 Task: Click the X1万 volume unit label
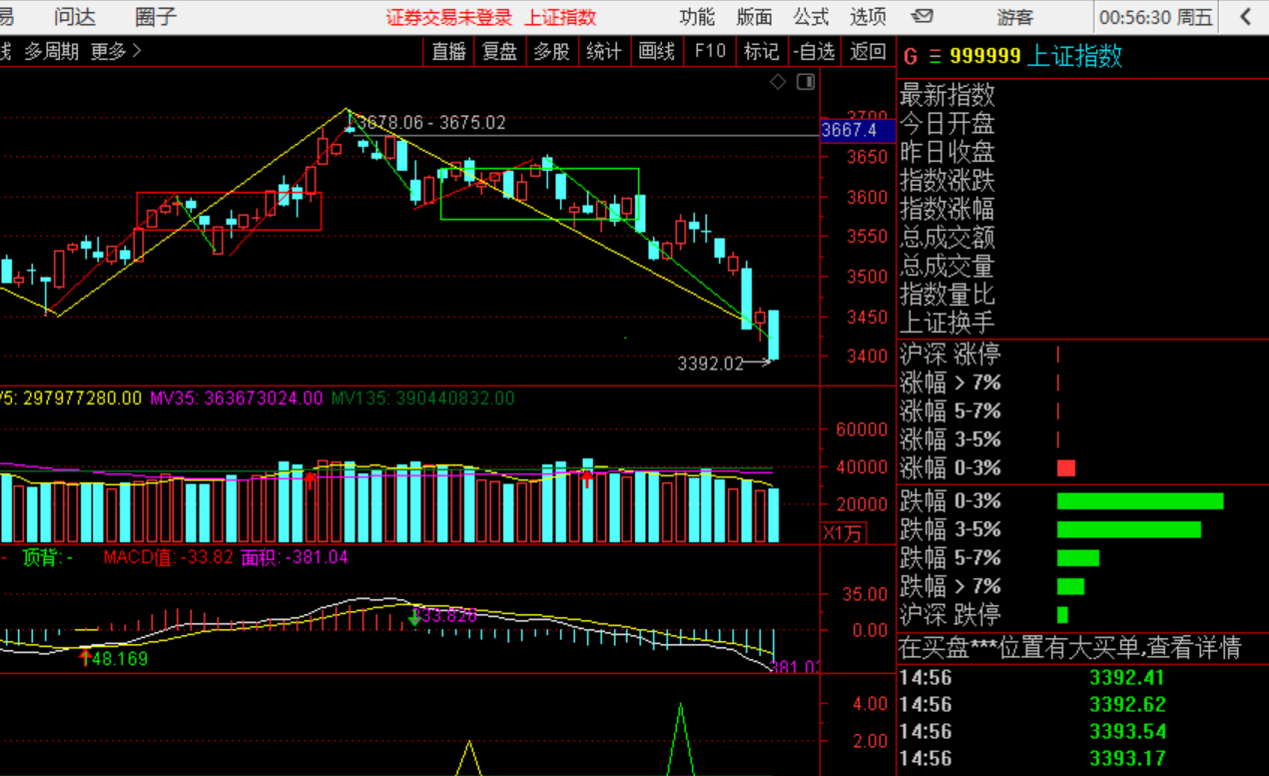coord(843,533)
